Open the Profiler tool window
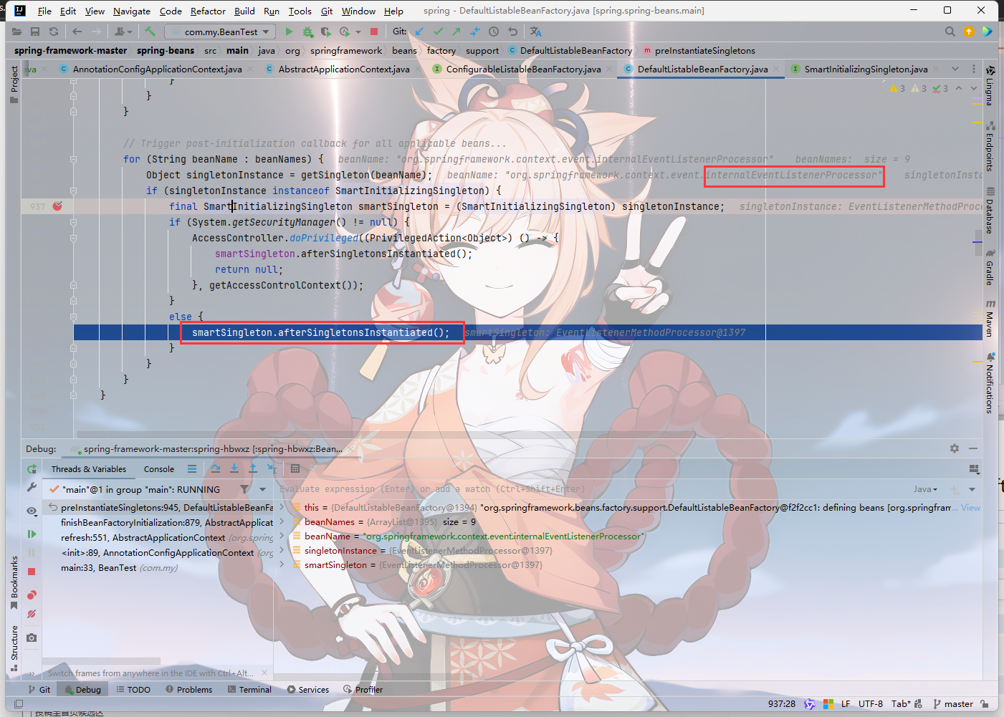This screenshot has width=1004, height=717. pyautogui.click(x=363, y=690)
